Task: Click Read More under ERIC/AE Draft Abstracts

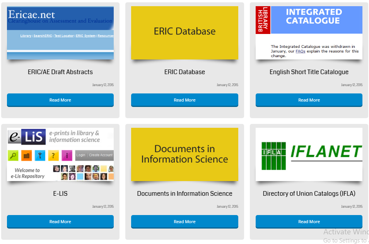Action: point(60,100)
